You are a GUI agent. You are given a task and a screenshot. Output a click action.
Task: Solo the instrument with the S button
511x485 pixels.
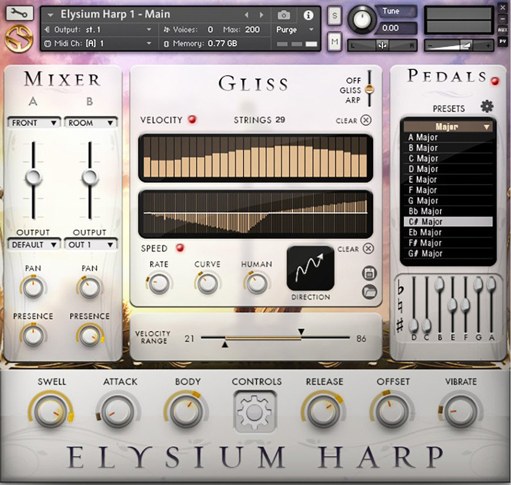[334, 17]
